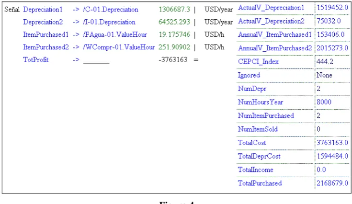Screen dimensions: 352x204
Task: Click the AnnualV_ItemPurchased1 value 153406.0
Action: tap(330, 35)
